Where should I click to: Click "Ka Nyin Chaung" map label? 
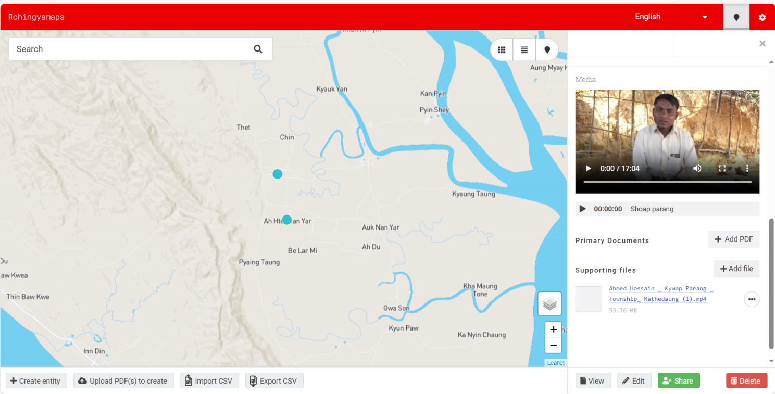coord(482,335)
